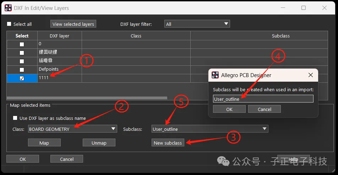Click the resize grip at the dialog corner
Image resolution: width=338 pixels, height=175 pixels.
[333, 170]
